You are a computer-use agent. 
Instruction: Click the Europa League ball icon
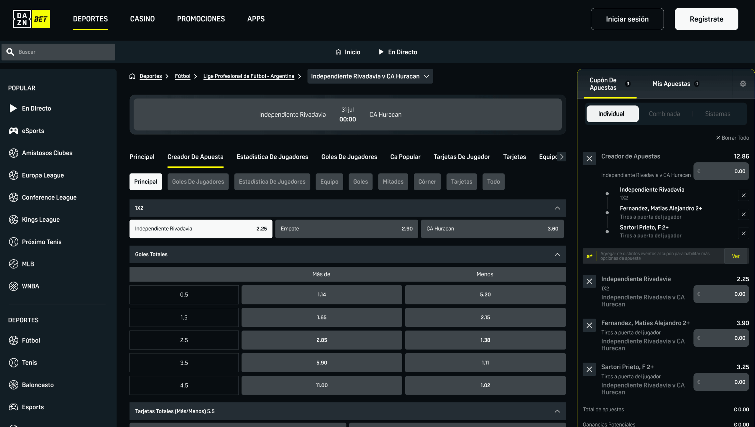point(13,175)
